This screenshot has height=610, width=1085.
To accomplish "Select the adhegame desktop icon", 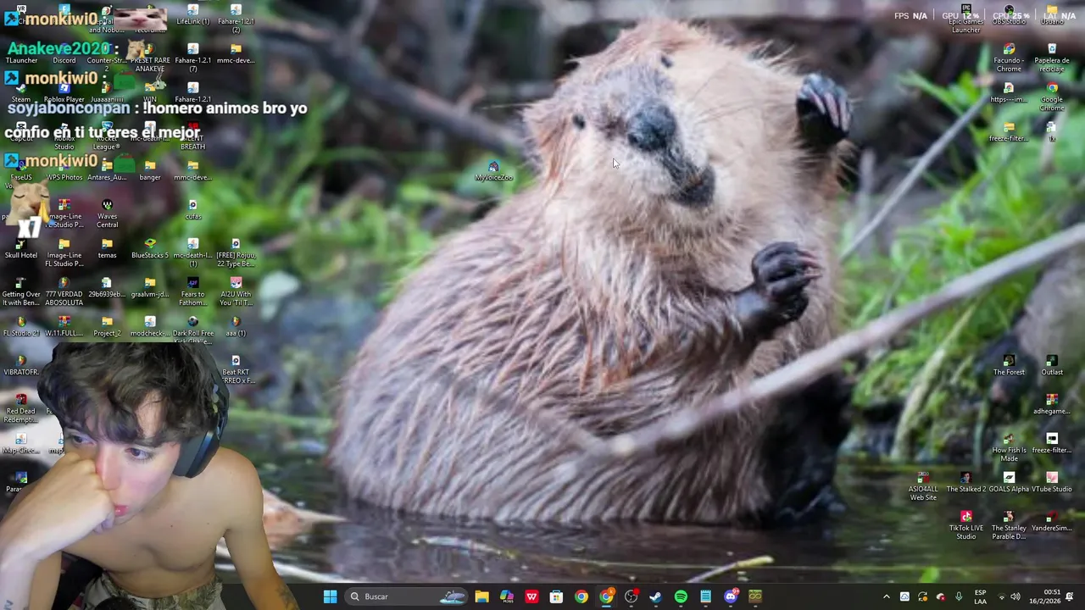I will (x=1052, y=404).
